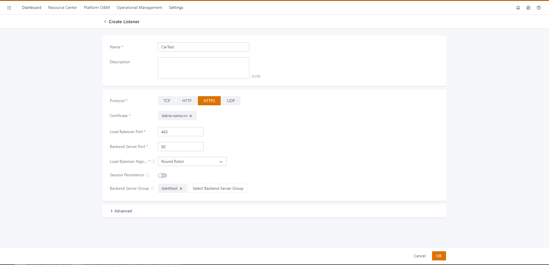Click the Load Balancer Port field
Image resolution: width=549 pixels, height=265 pixels.
(x=180, y=132)
